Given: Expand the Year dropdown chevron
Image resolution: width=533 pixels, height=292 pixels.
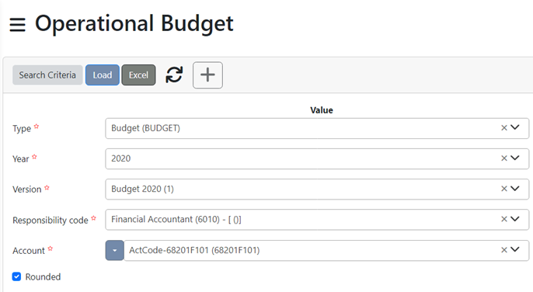Looking at the screenshot, I should tap(515, 158).
